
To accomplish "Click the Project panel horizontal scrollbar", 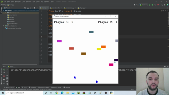I will tap(20, 64).
